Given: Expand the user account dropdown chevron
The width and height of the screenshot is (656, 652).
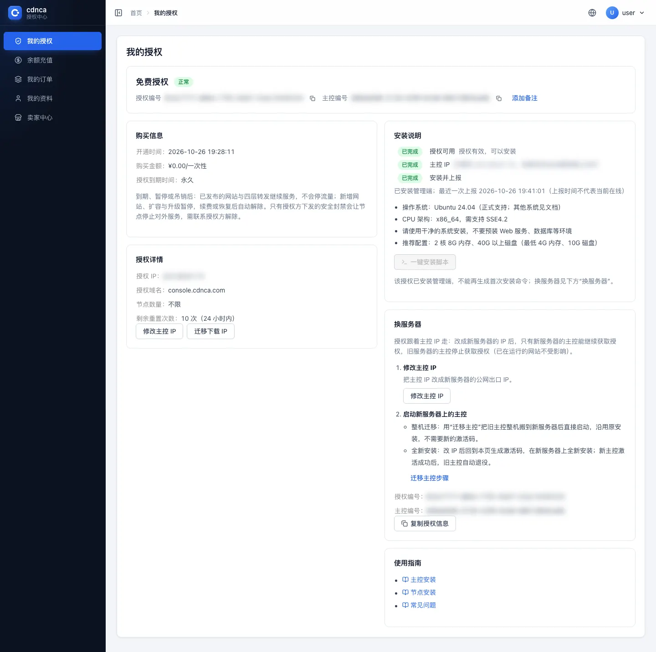Looking at the screenshot, I should pyautogui.click(x=642, y=13).
